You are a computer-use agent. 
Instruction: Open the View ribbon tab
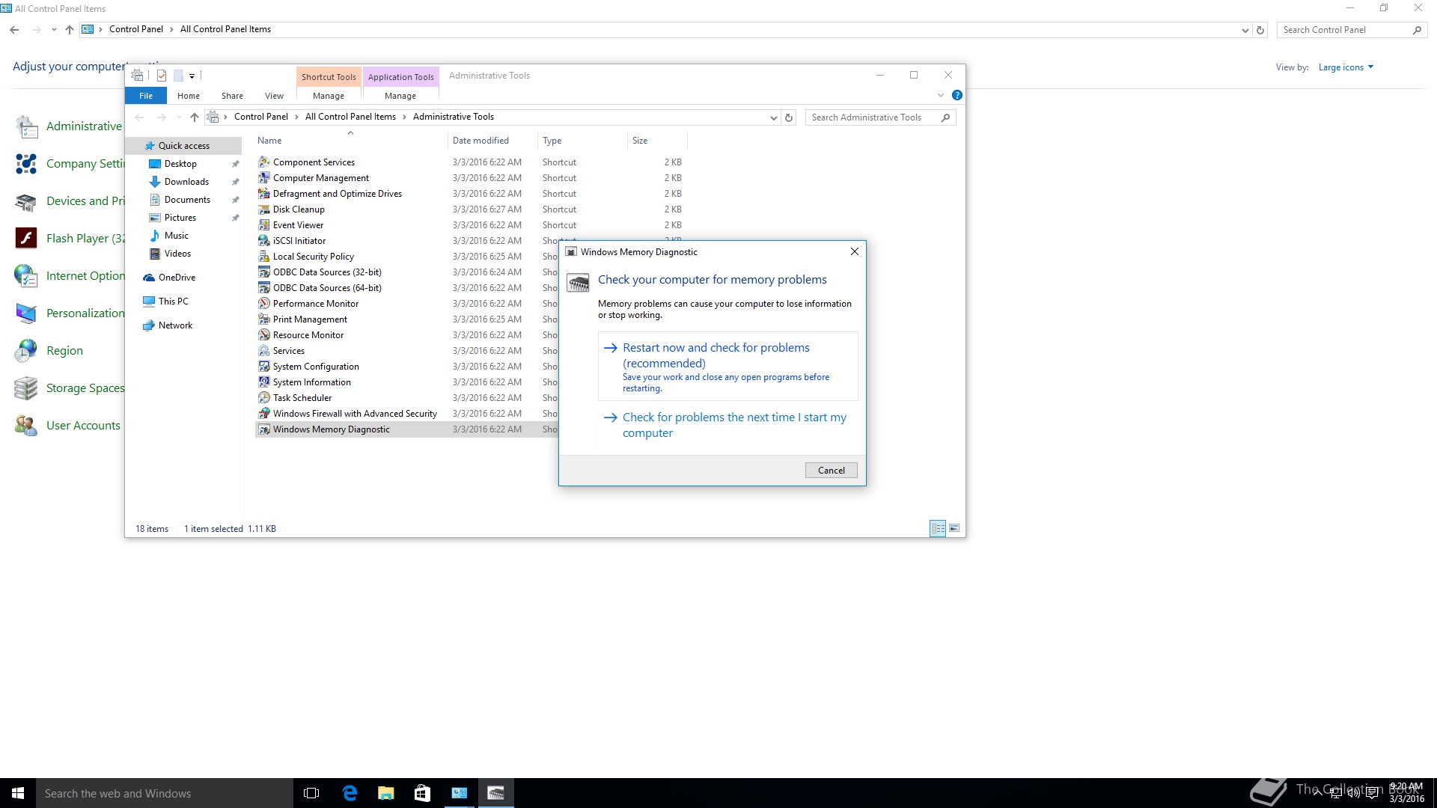[274, 96]
